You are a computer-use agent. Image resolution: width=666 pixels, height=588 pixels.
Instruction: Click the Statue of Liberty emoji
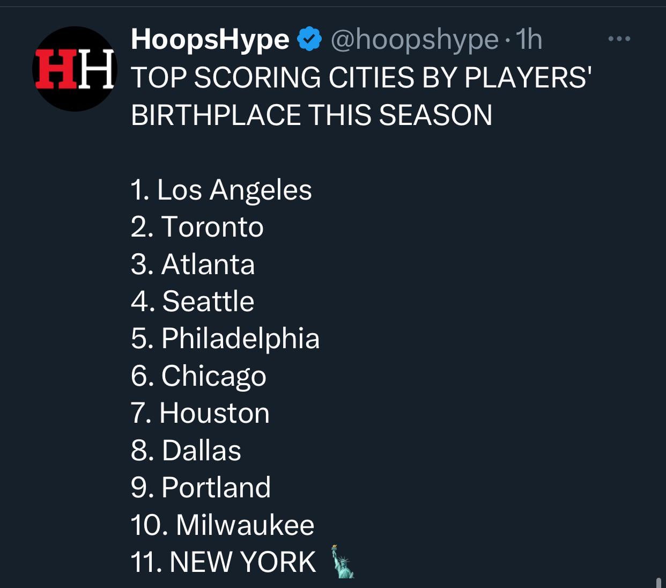pos(342,562)
